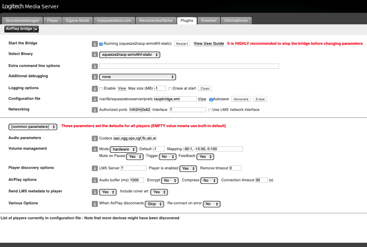Show info for Networking row
367x247 pixels.
pyautogui.click(x=94, y=110)
